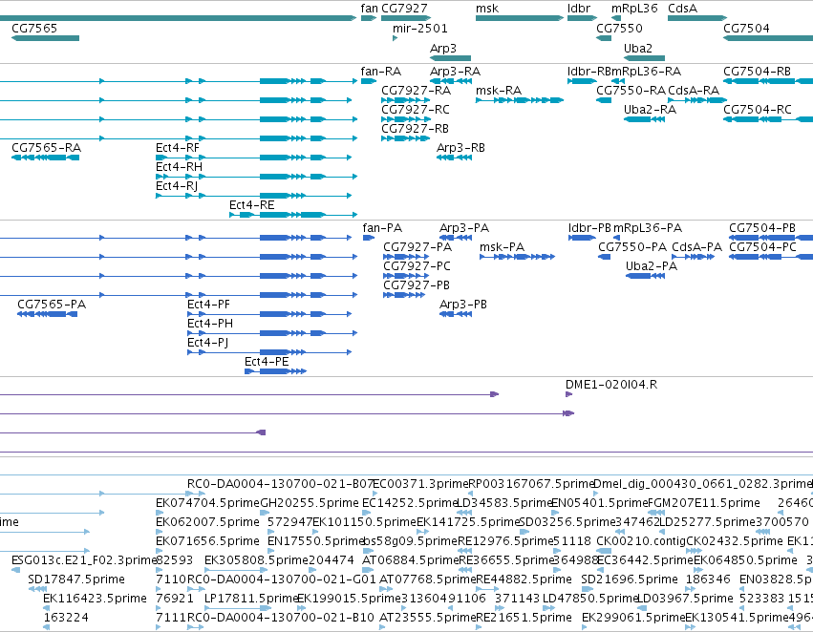Click the ldbr-RB transcript label
The height and width of the screenshot is (632, 813).
[x=589, y=72]
